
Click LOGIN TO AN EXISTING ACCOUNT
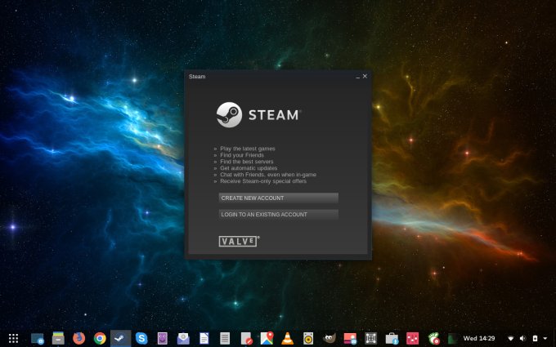tap(278, 214)
